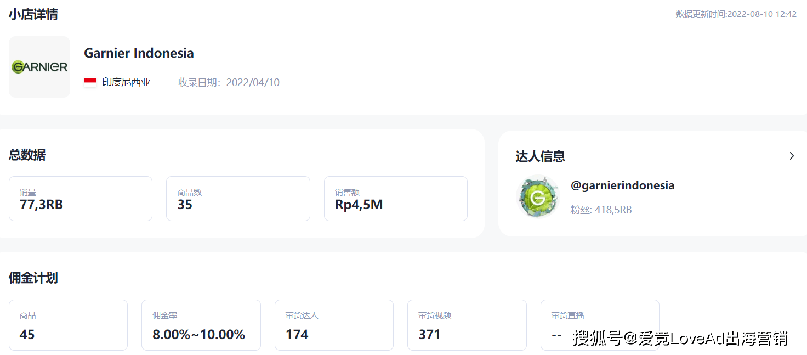Click the Garnier shop logo thumbnail

[39, 67]
